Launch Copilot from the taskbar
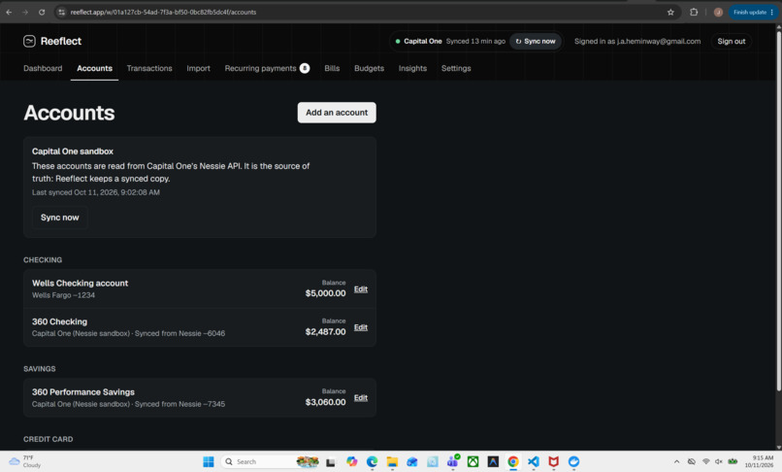Viewport: 782px width, 472px height. point(351,461)
